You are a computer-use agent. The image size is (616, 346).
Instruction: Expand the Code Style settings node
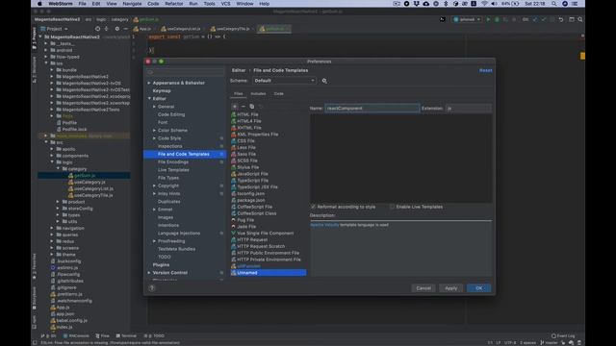point(154,138)
